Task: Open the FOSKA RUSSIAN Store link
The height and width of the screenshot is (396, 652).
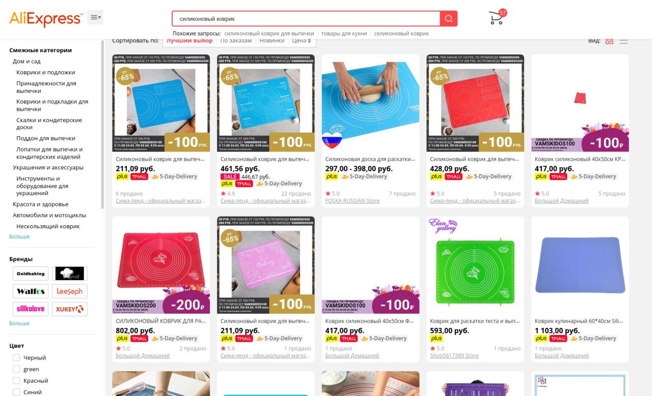Action: pos(352,201)
